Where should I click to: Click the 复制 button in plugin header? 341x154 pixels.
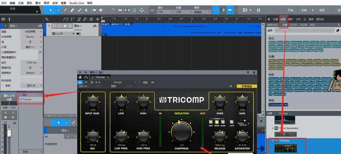(113, 86)
